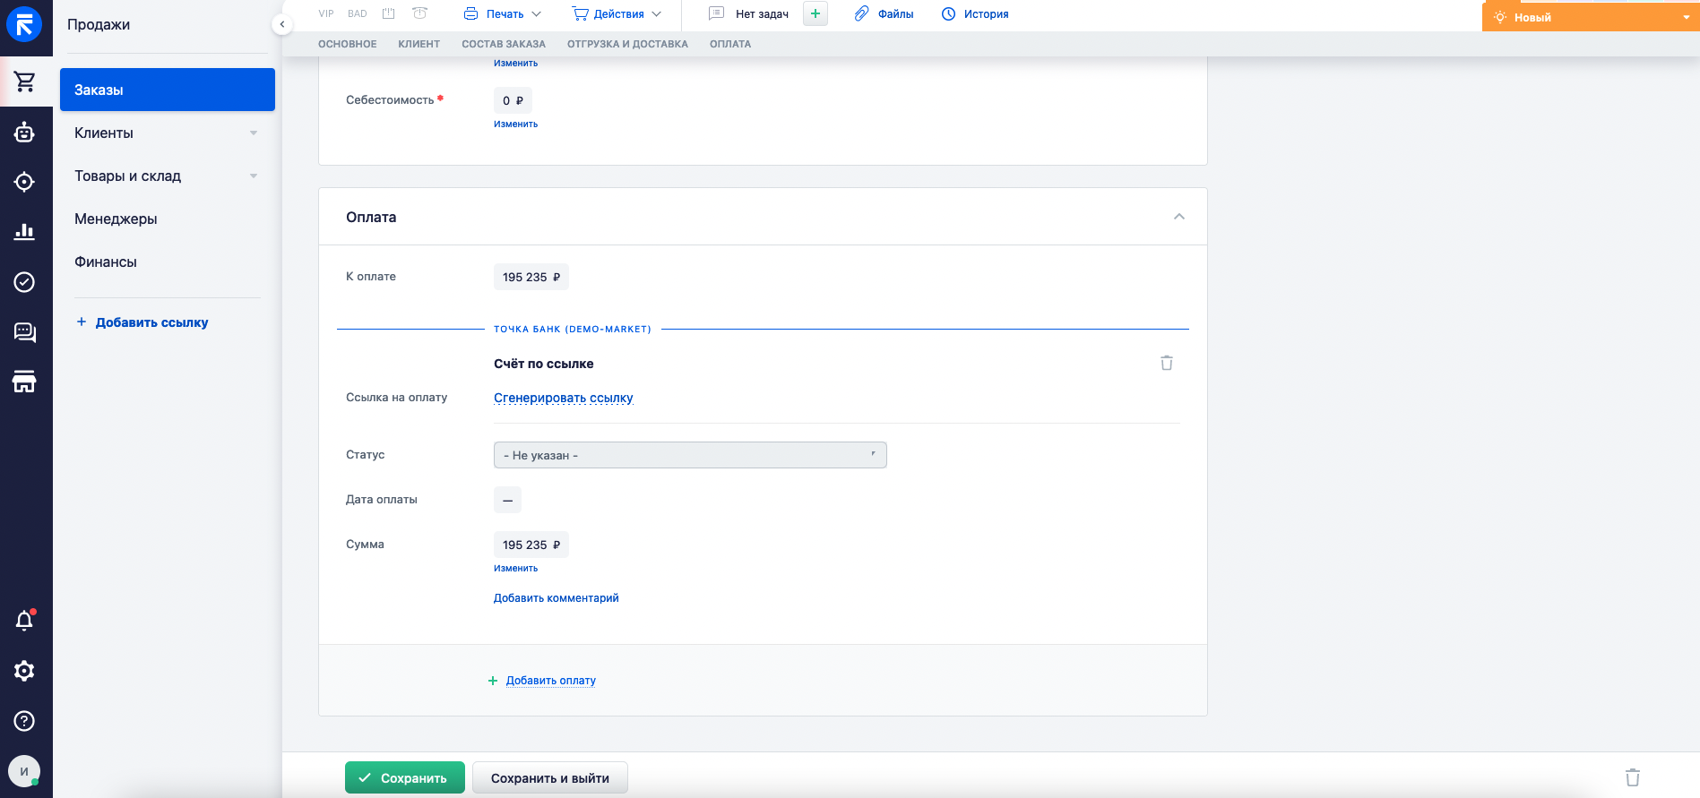
Task: Delete the Счёт по ссылке payment
Action: [1167, 363]
